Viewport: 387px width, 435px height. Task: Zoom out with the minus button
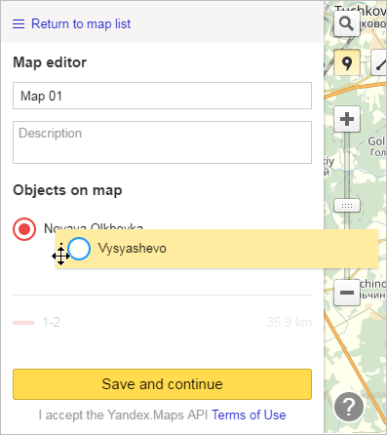coord(347,293)
